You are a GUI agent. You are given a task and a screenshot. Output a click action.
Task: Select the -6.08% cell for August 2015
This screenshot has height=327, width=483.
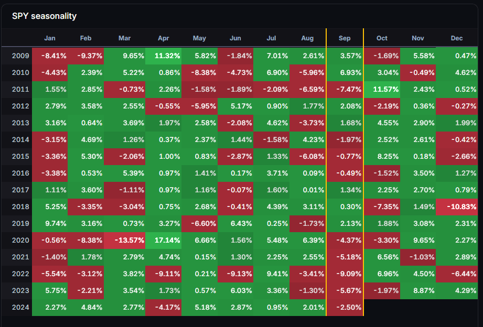coord(307,157)
